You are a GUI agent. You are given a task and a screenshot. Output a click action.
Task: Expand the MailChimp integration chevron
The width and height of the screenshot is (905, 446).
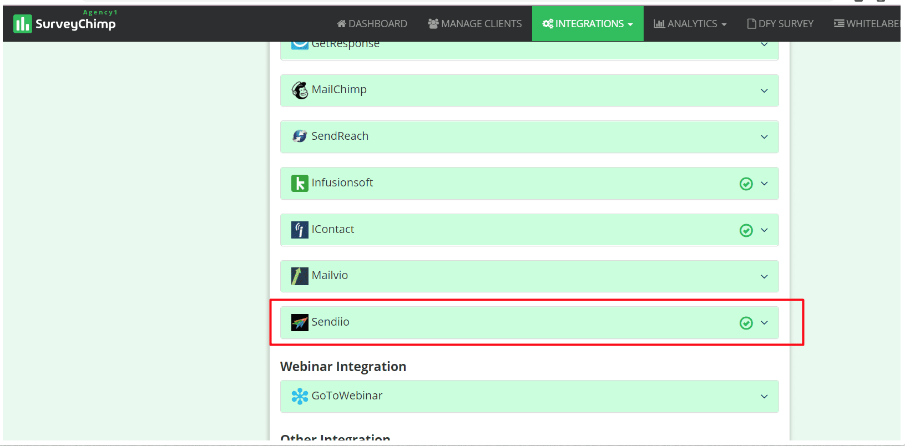(764, 90)
